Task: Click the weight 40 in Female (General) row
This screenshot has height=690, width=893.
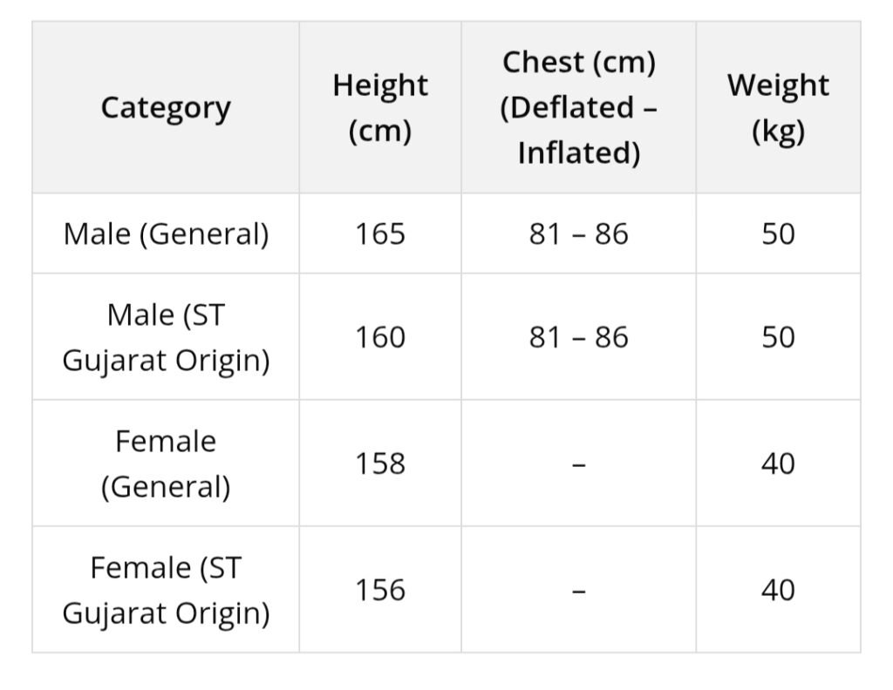Action: tap(778, 463)
